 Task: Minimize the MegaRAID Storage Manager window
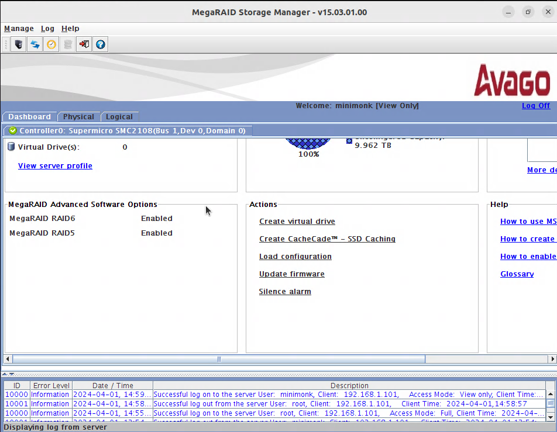click(508, 12)
